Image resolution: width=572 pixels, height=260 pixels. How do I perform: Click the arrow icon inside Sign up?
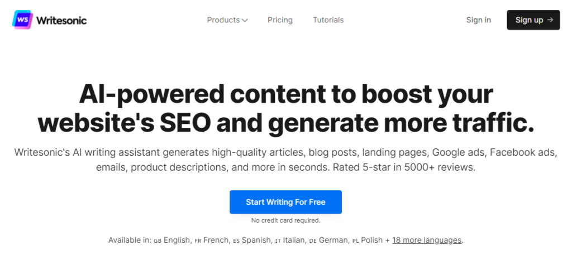pyautogui.click(x=550, y=20)
